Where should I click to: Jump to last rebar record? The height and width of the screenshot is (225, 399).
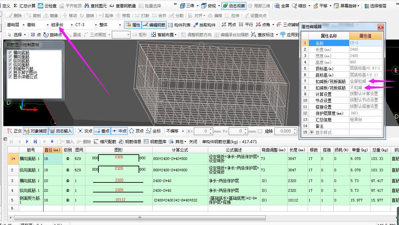[35, 142]
